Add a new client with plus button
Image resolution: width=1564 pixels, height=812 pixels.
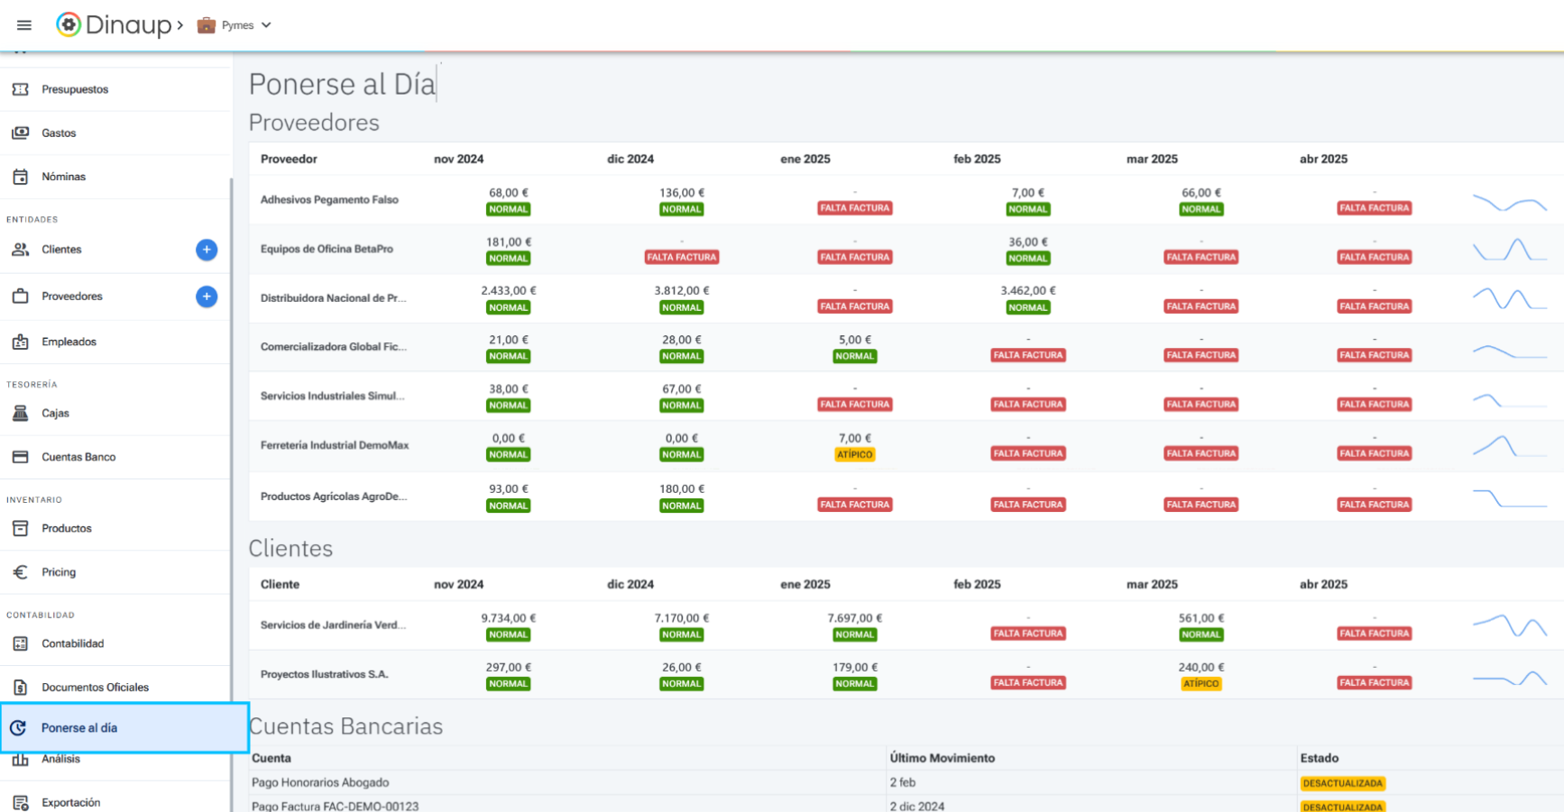(x=207, y=250)
